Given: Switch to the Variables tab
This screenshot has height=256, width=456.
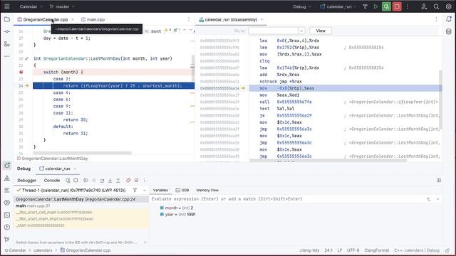Looking at the screenshot, I should (160, 190).
